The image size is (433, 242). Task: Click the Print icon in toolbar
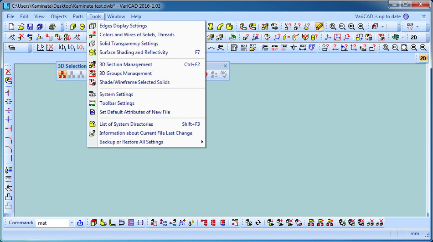coord(52,27)
